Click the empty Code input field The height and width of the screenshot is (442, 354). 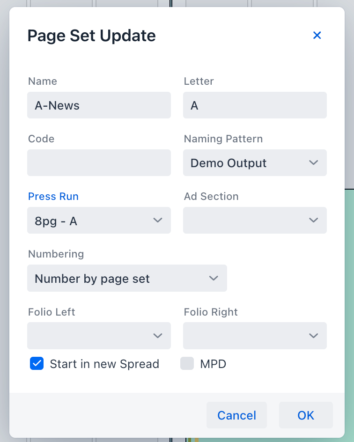(x=99, y=163)
